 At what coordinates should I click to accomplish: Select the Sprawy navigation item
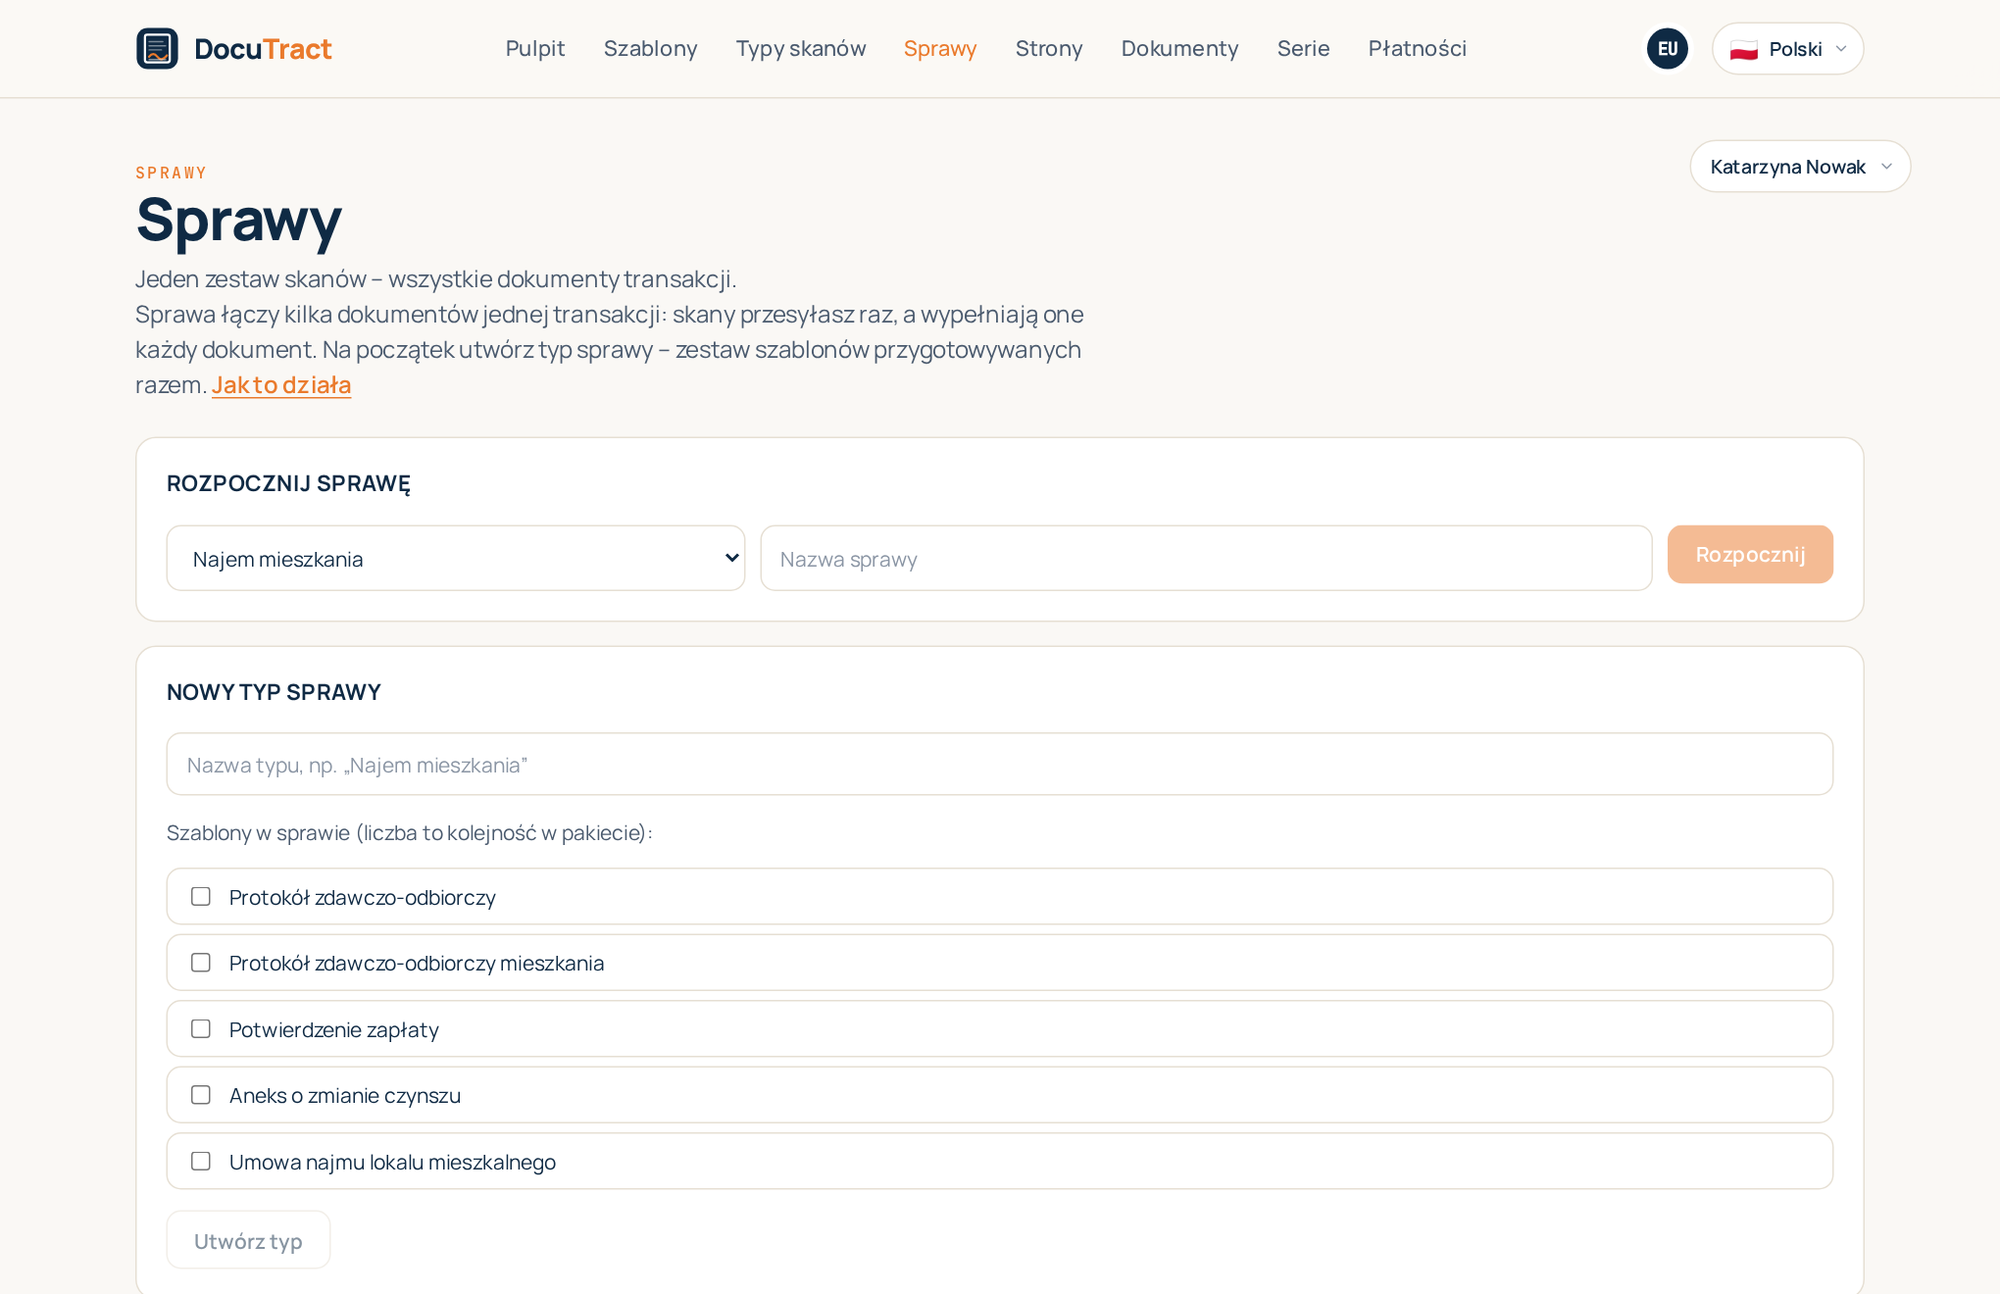[939, 48]
